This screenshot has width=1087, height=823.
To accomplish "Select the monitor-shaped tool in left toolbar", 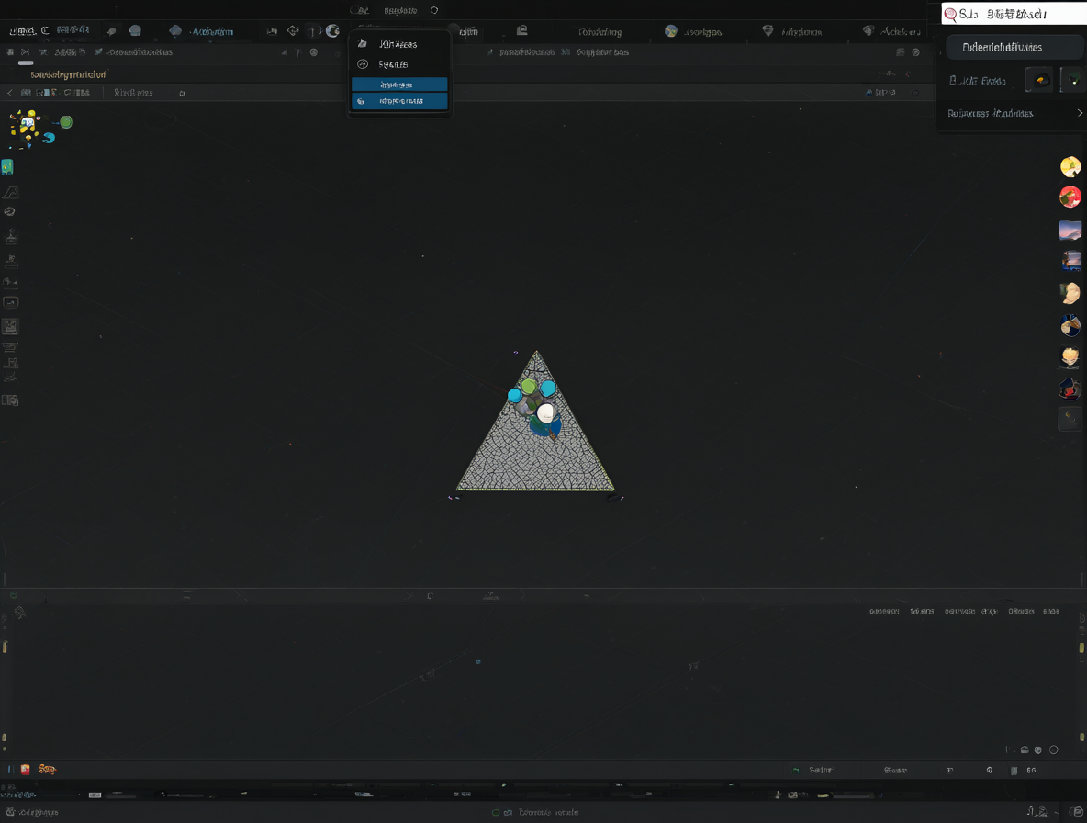I will pyautogui.click(x=10, y=302).
